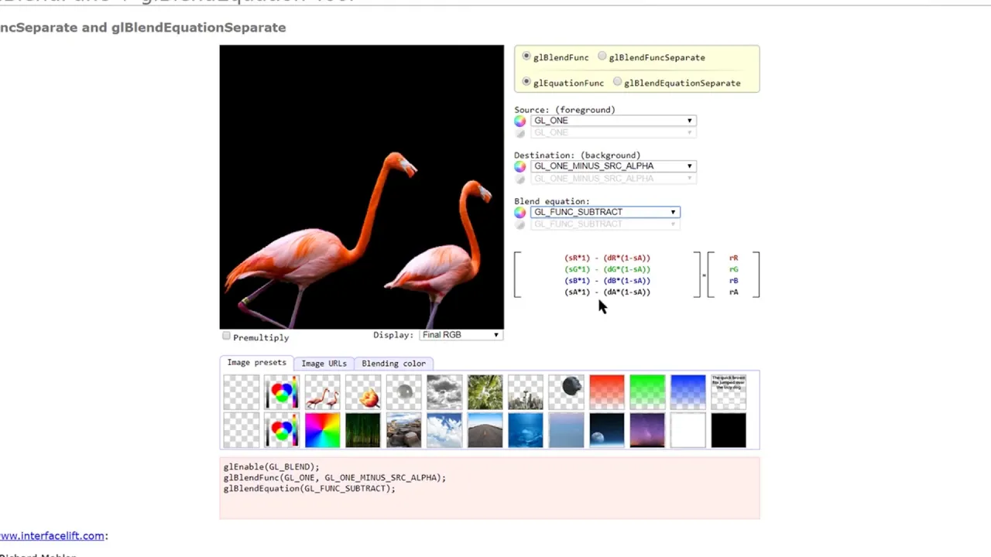Select the red gradient preset
This screenshot has width=991, height=557.
[x=607, y=392]
